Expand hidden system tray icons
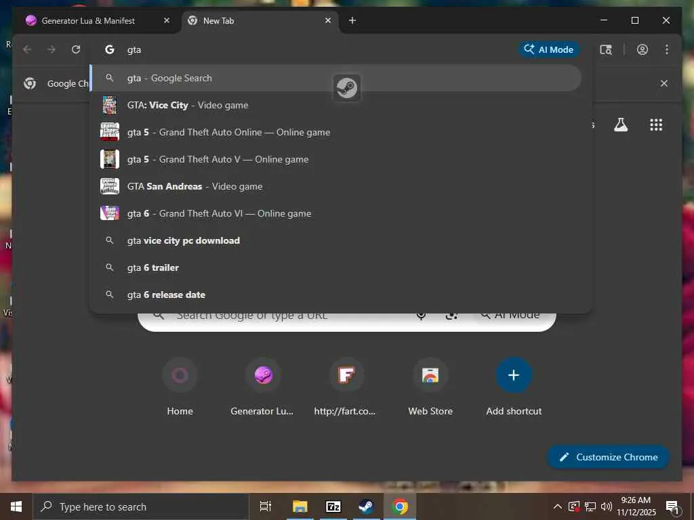The width and height of the screenshot is (694, 520). (x=558, y=506)
